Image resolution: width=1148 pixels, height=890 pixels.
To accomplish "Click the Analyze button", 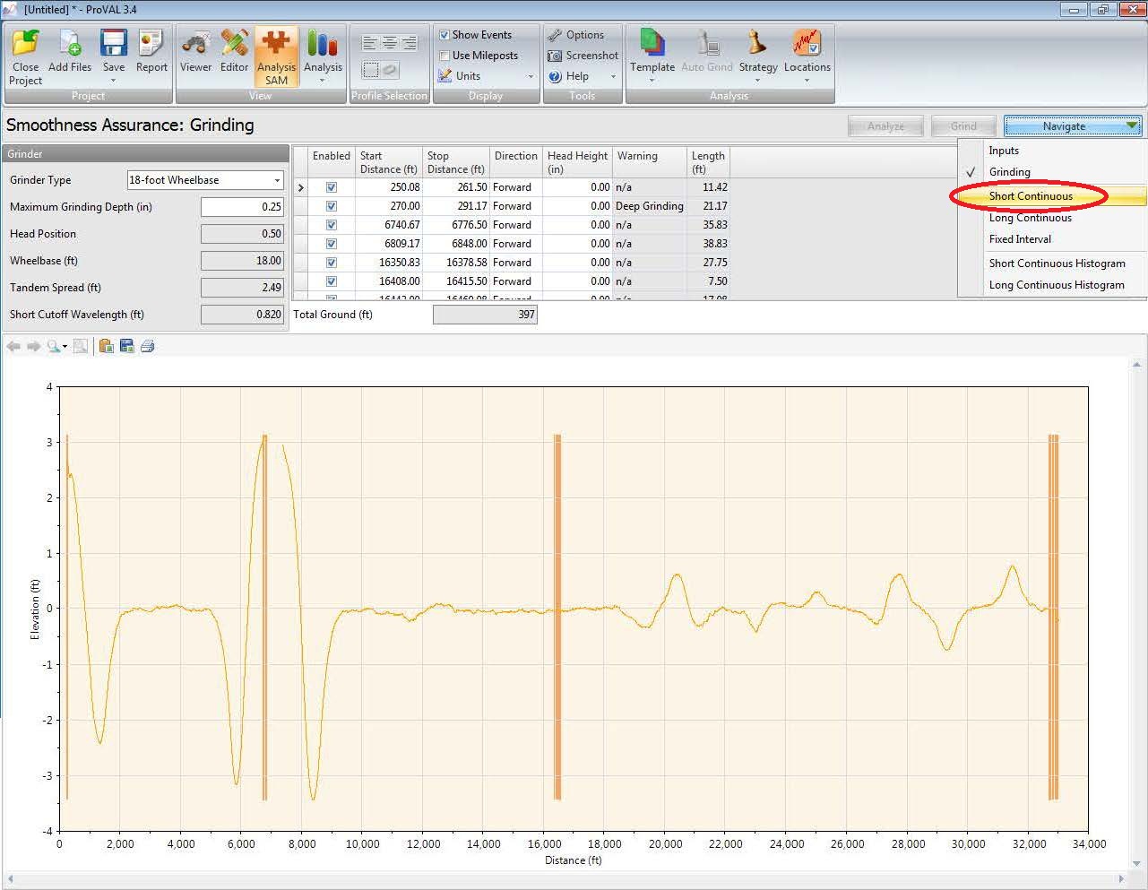I will pyautogui.click(x=885, y=126).
